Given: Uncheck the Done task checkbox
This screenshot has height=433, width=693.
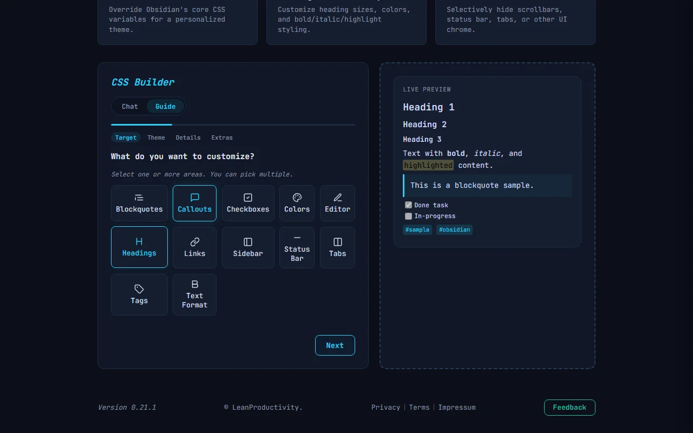Looking at the screenshot, I should pyautogui.click(x=408, y=205).
